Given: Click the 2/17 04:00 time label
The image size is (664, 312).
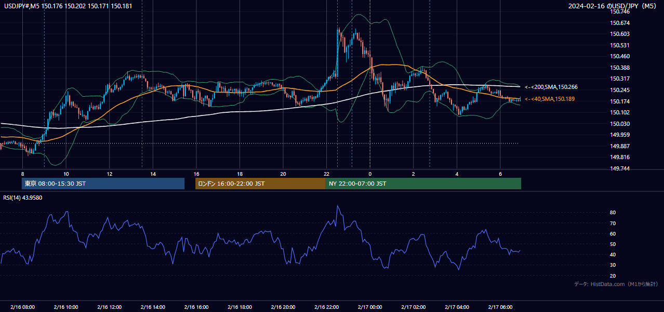Looking at the screenshot, I should (x=457, y=307).
